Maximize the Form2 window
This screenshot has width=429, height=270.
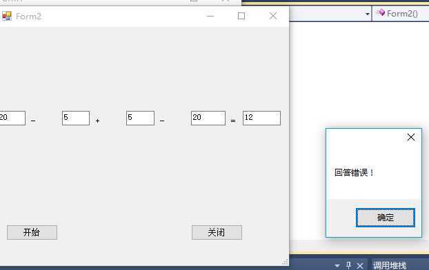[241, 16]
